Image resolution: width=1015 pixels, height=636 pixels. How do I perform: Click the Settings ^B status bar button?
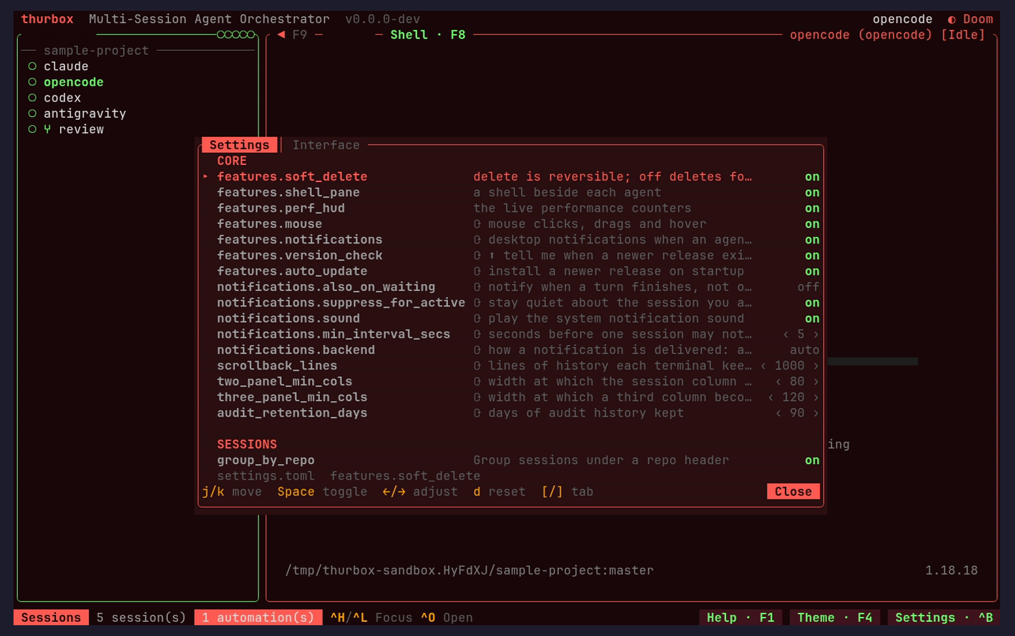(944, 618)
